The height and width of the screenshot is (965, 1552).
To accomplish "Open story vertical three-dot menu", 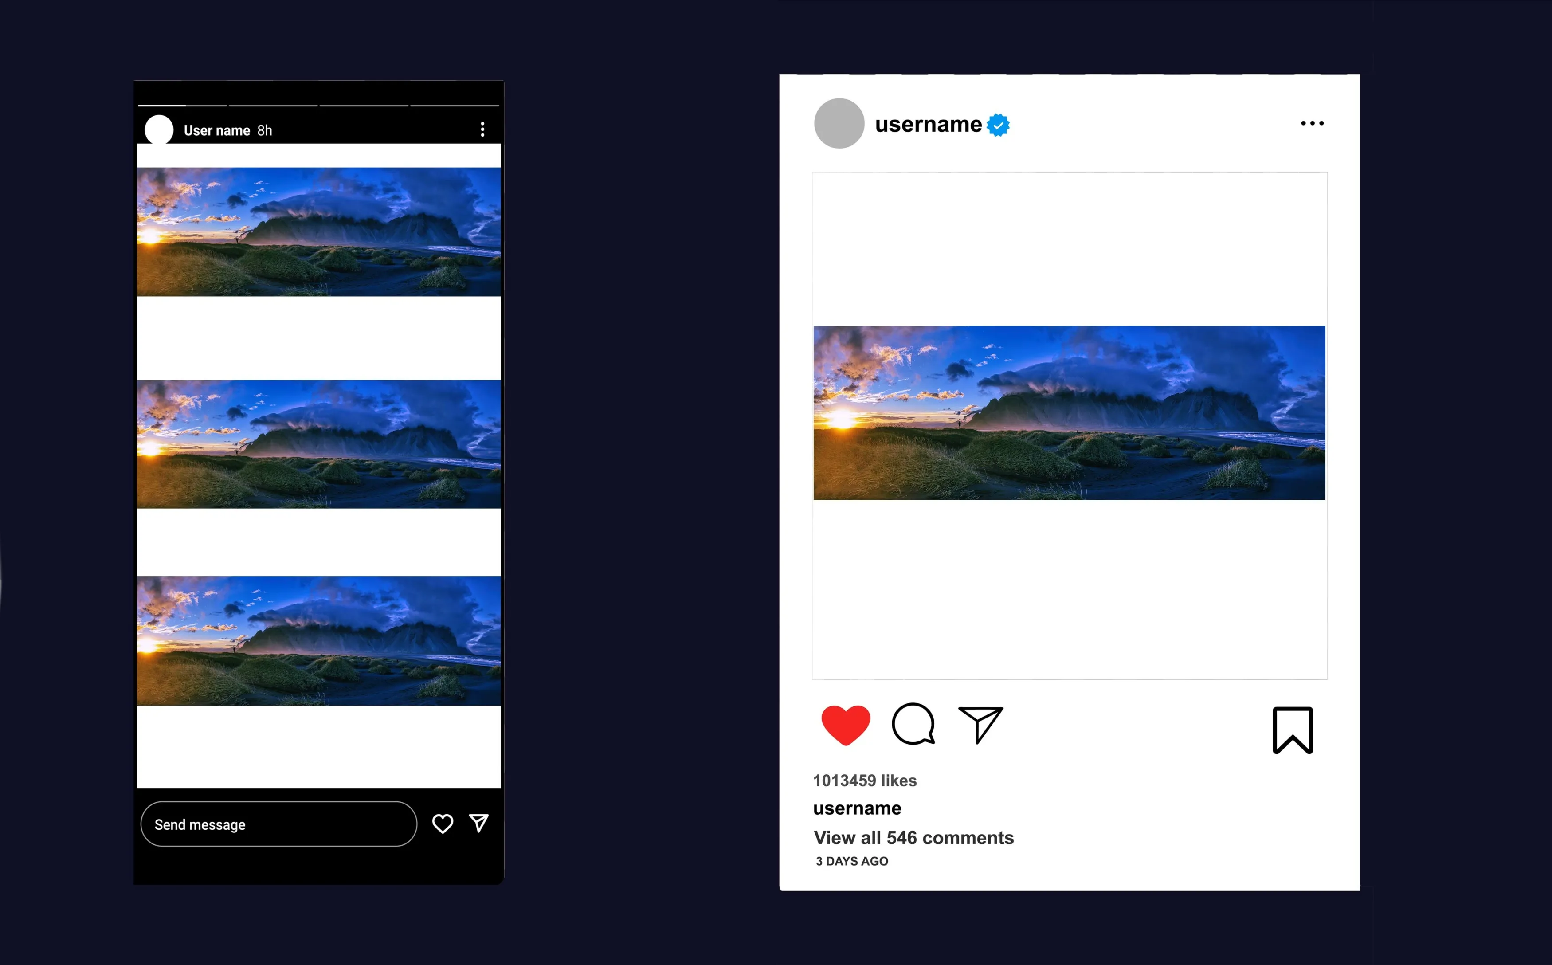I will tap(482, 129).
